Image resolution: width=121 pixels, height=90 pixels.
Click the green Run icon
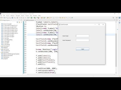coord(32,18)
